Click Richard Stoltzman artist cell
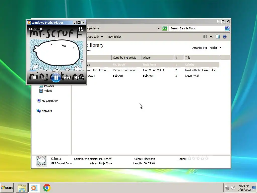This screenshot has width=257, height=193. 126,70
